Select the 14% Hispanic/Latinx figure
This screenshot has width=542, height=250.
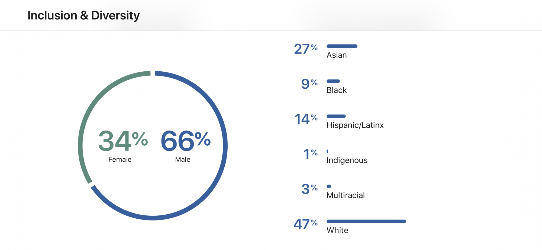306,119
